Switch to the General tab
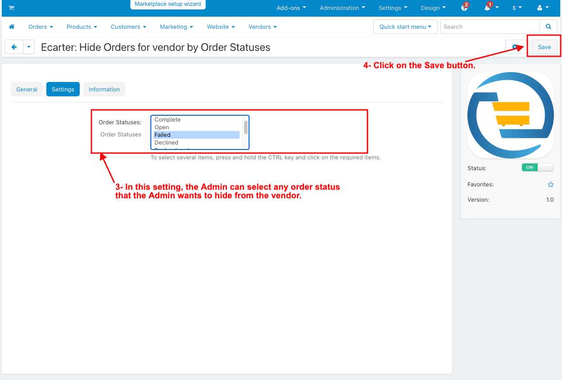This screenshot has height=380, width=562. click(27, 89)
